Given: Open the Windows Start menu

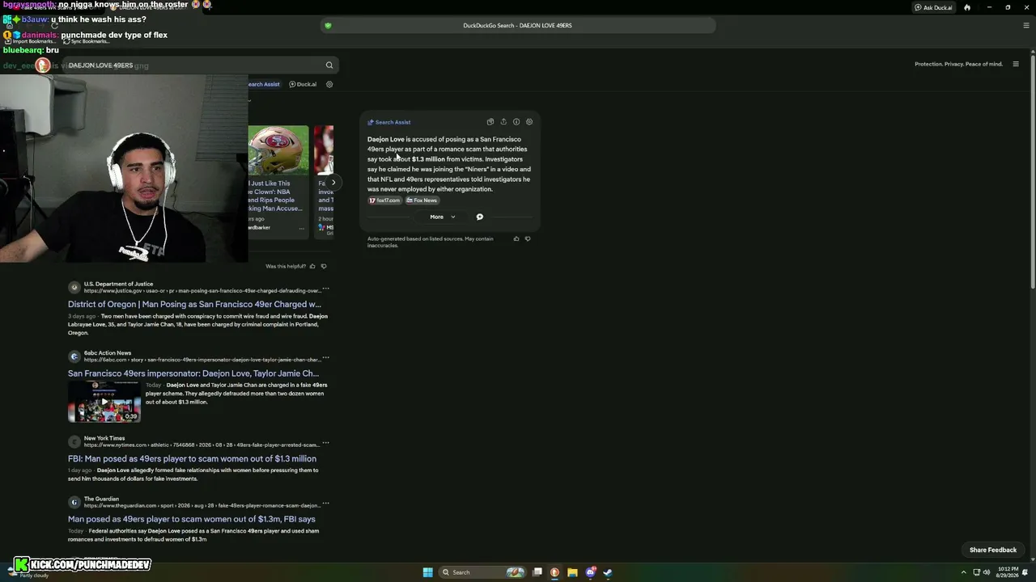Looking at the screenshot, I should point(427,572).
